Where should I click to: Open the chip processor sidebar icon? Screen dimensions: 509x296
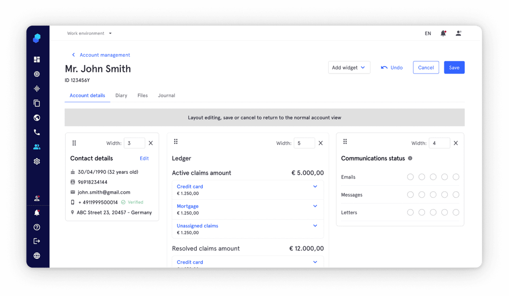[37, 74]
